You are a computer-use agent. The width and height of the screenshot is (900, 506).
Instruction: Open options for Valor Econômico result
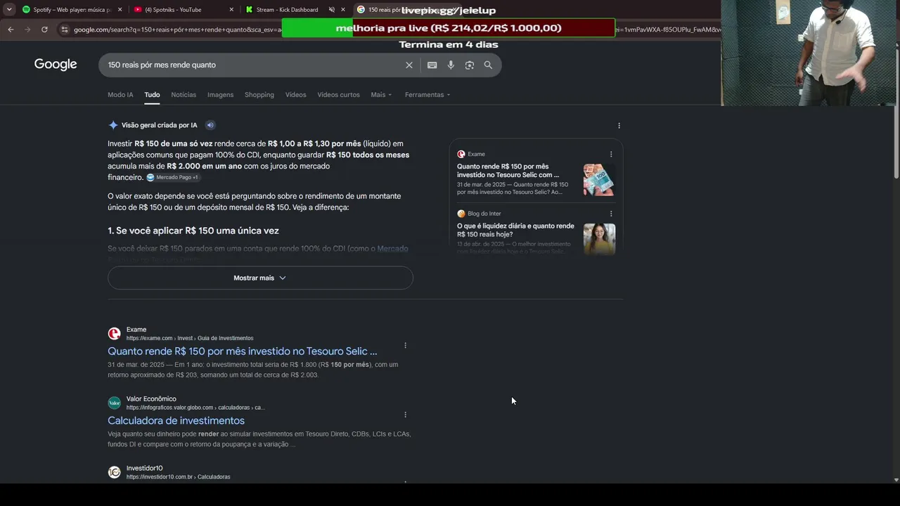pos(405,415)
